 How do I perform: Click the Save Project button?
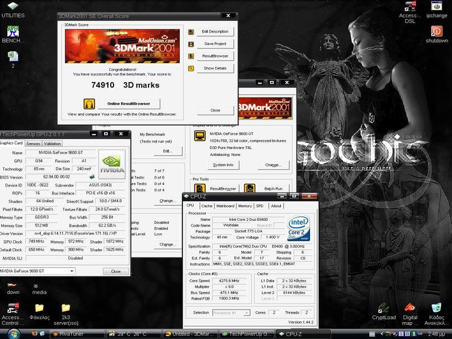coord(215,44)
